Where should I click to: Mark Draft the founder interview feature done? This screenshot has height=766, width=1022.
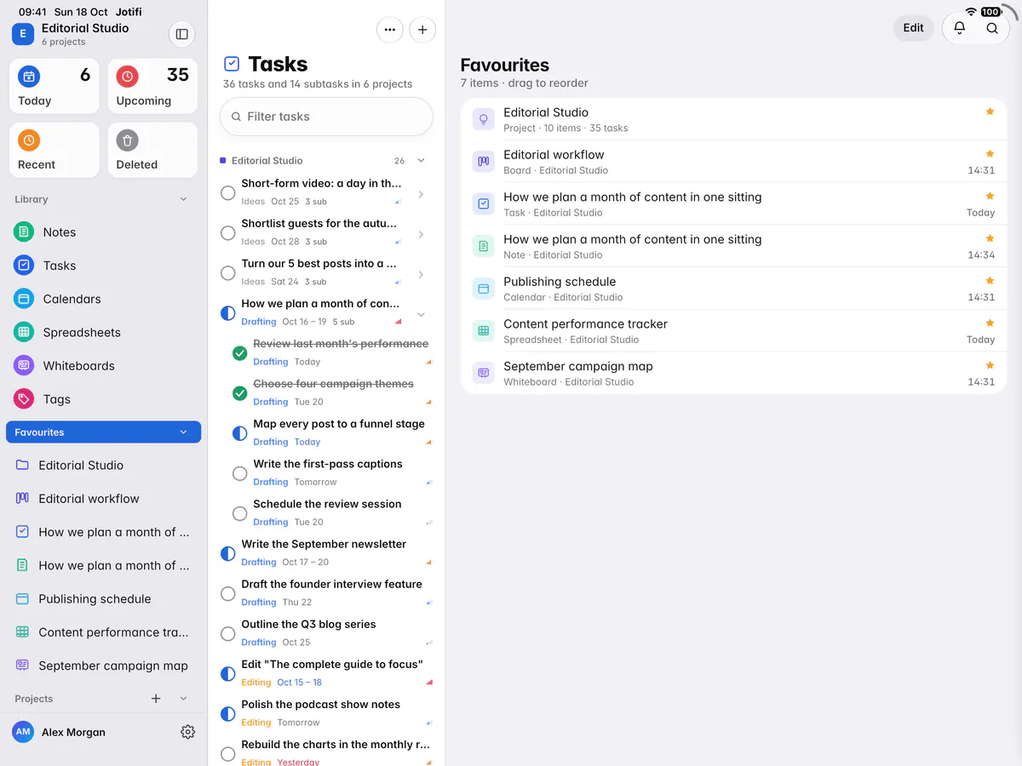pos(228,594)
